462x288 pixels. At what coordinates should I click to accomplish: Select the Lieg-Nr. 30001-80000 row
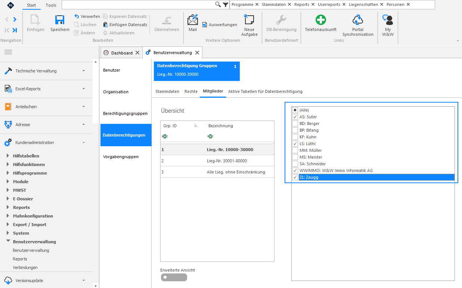(x=217, y=161)
